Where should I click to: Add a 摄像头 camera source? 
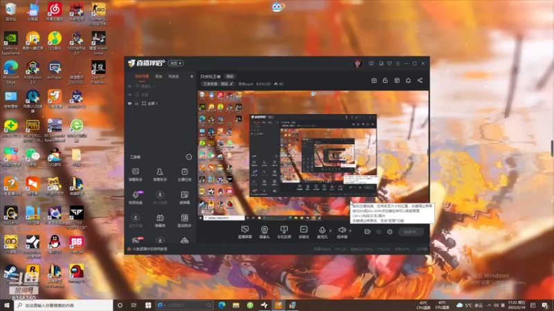265,232
